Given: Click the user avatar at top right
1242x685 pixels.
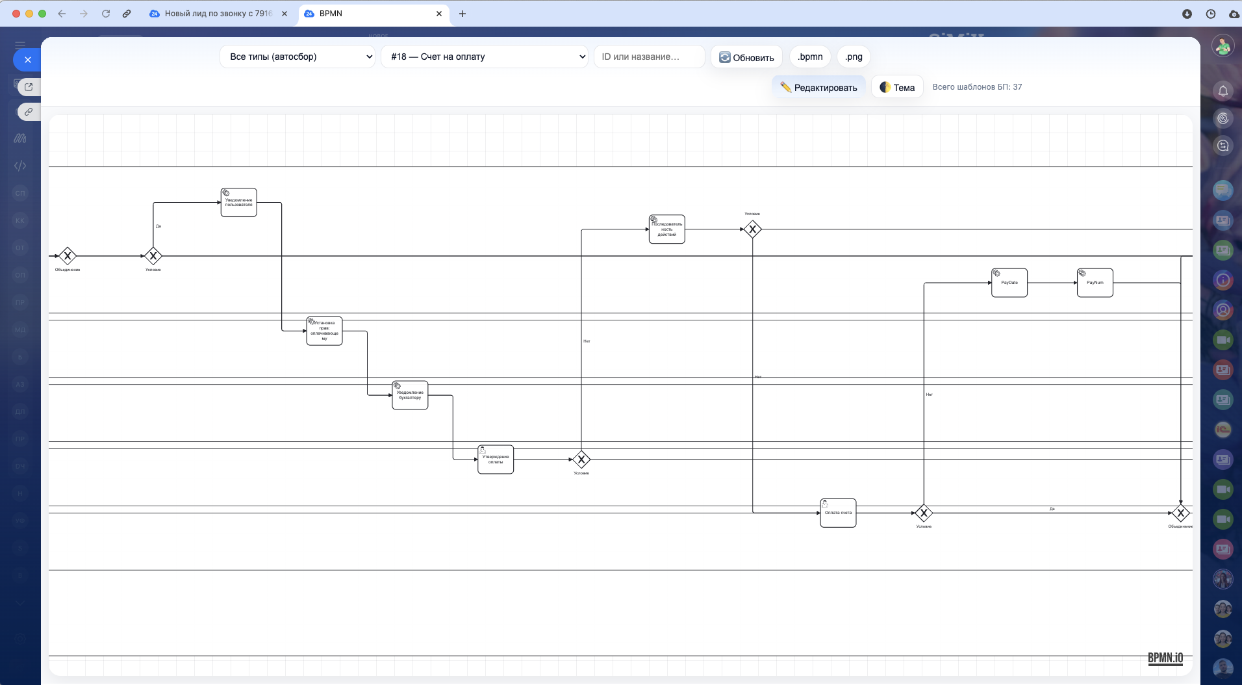Looking at the screenshot, I should (1223, 46).
